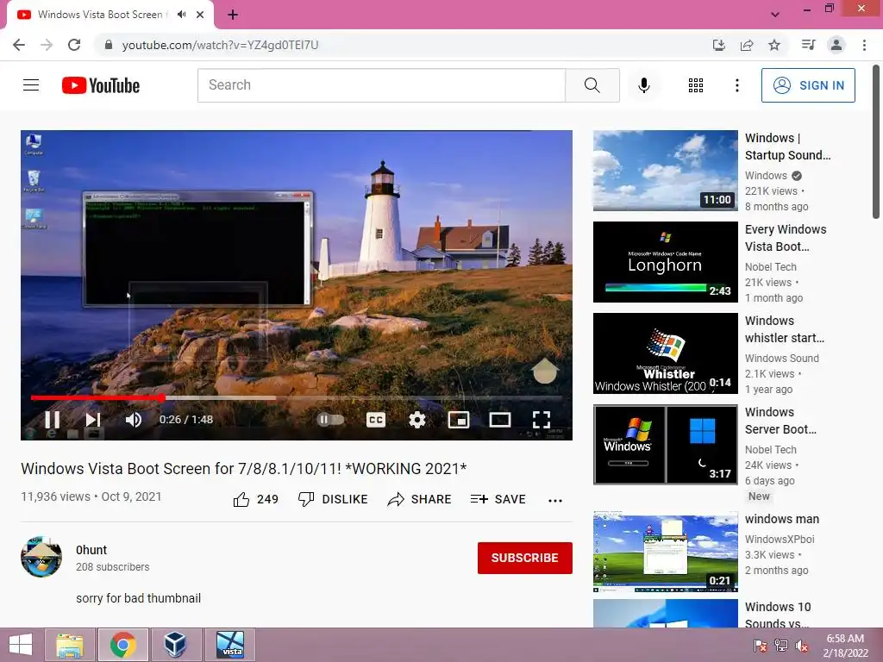Mute tab via speaker icon
883x662 pixels.
tap(181, 15)
